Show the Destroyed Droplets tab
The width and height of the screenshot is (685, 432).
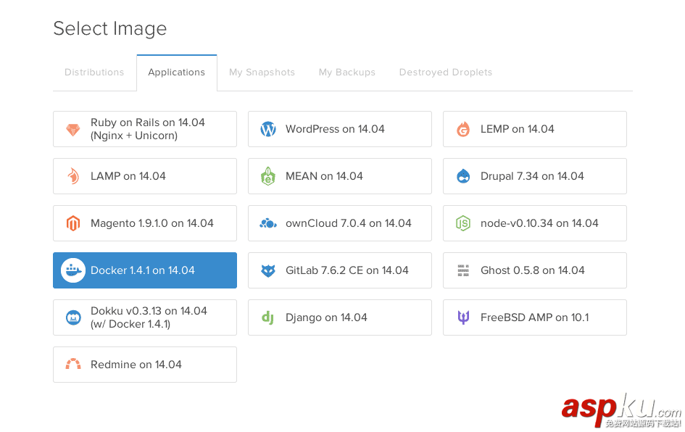(x=446, y=72)
